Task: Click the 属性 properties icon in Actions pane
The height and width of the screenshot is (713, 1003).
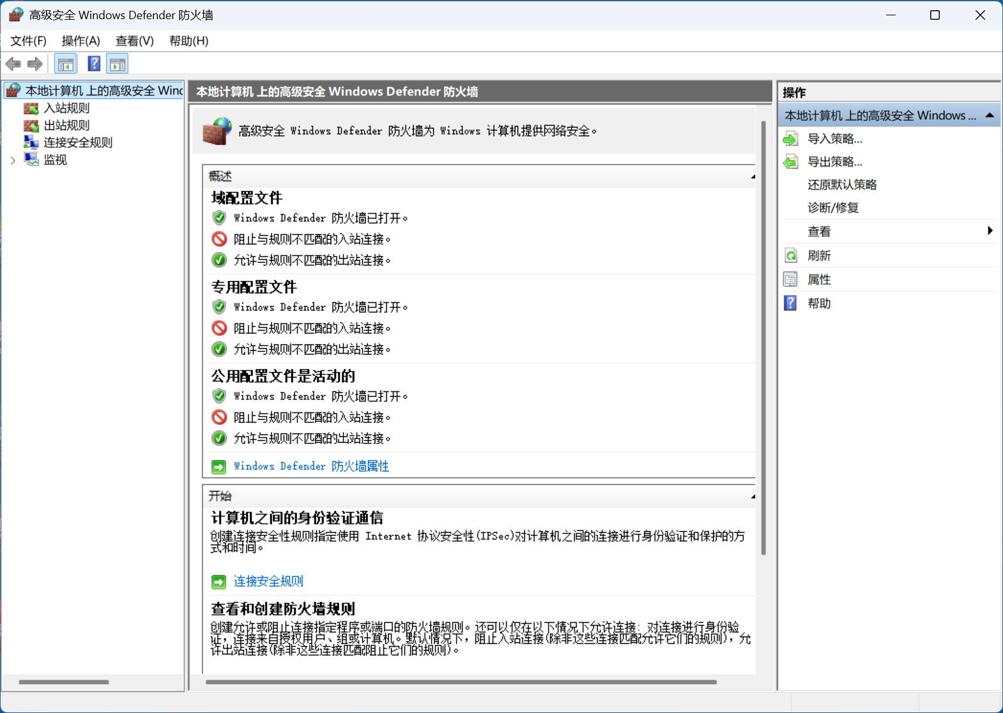Action: click(x=791, y=280)
